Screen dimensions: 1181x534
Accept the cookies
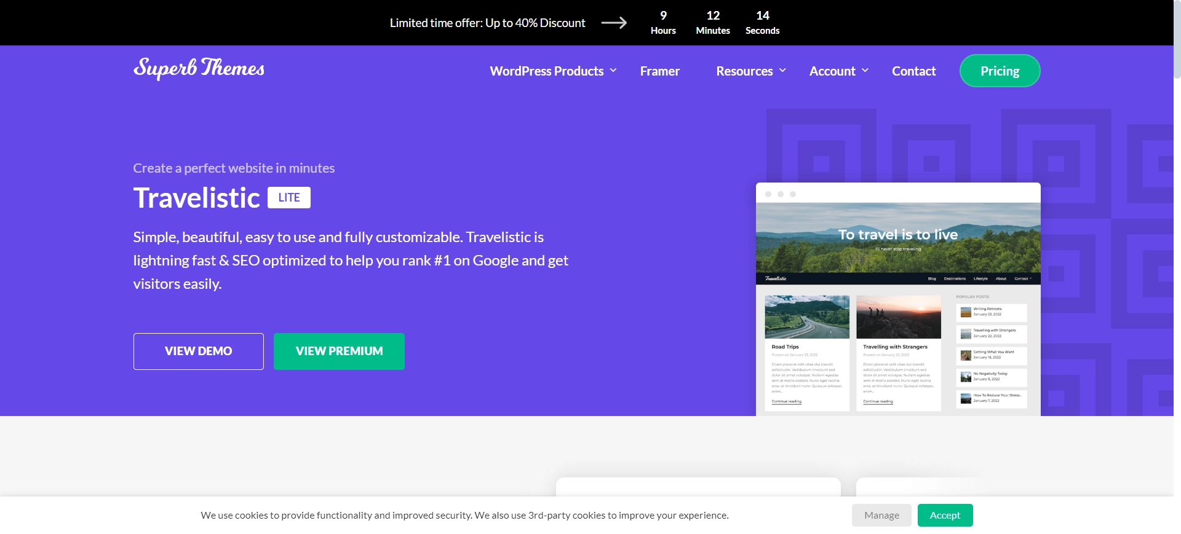point(945,515)
